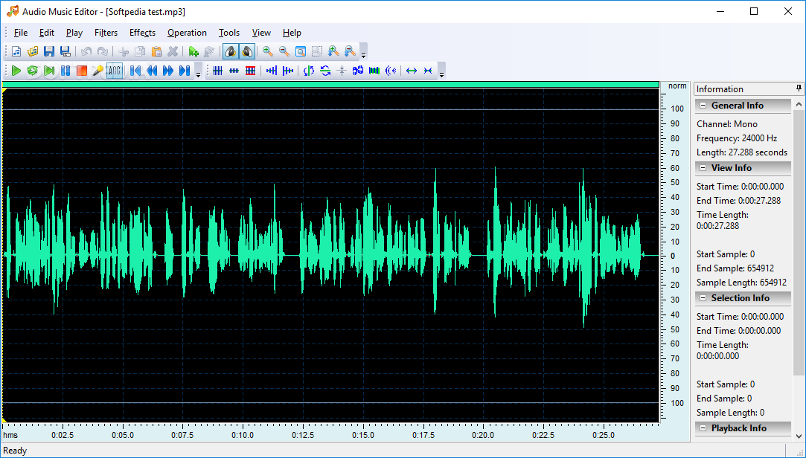Toggle the Information panel pin
806x458 pixels.
(x=799, y=88)
